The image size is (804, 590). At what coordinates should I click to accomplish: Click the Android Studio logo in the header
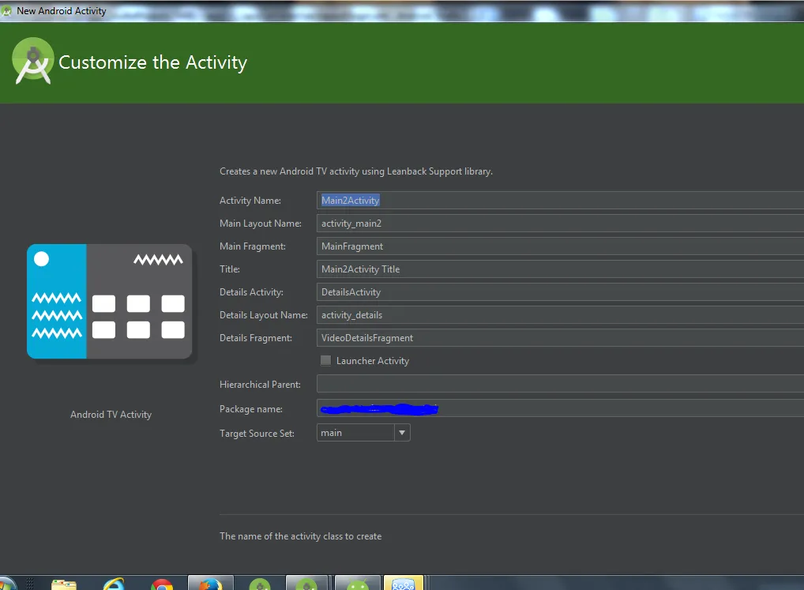pos(33,61)
